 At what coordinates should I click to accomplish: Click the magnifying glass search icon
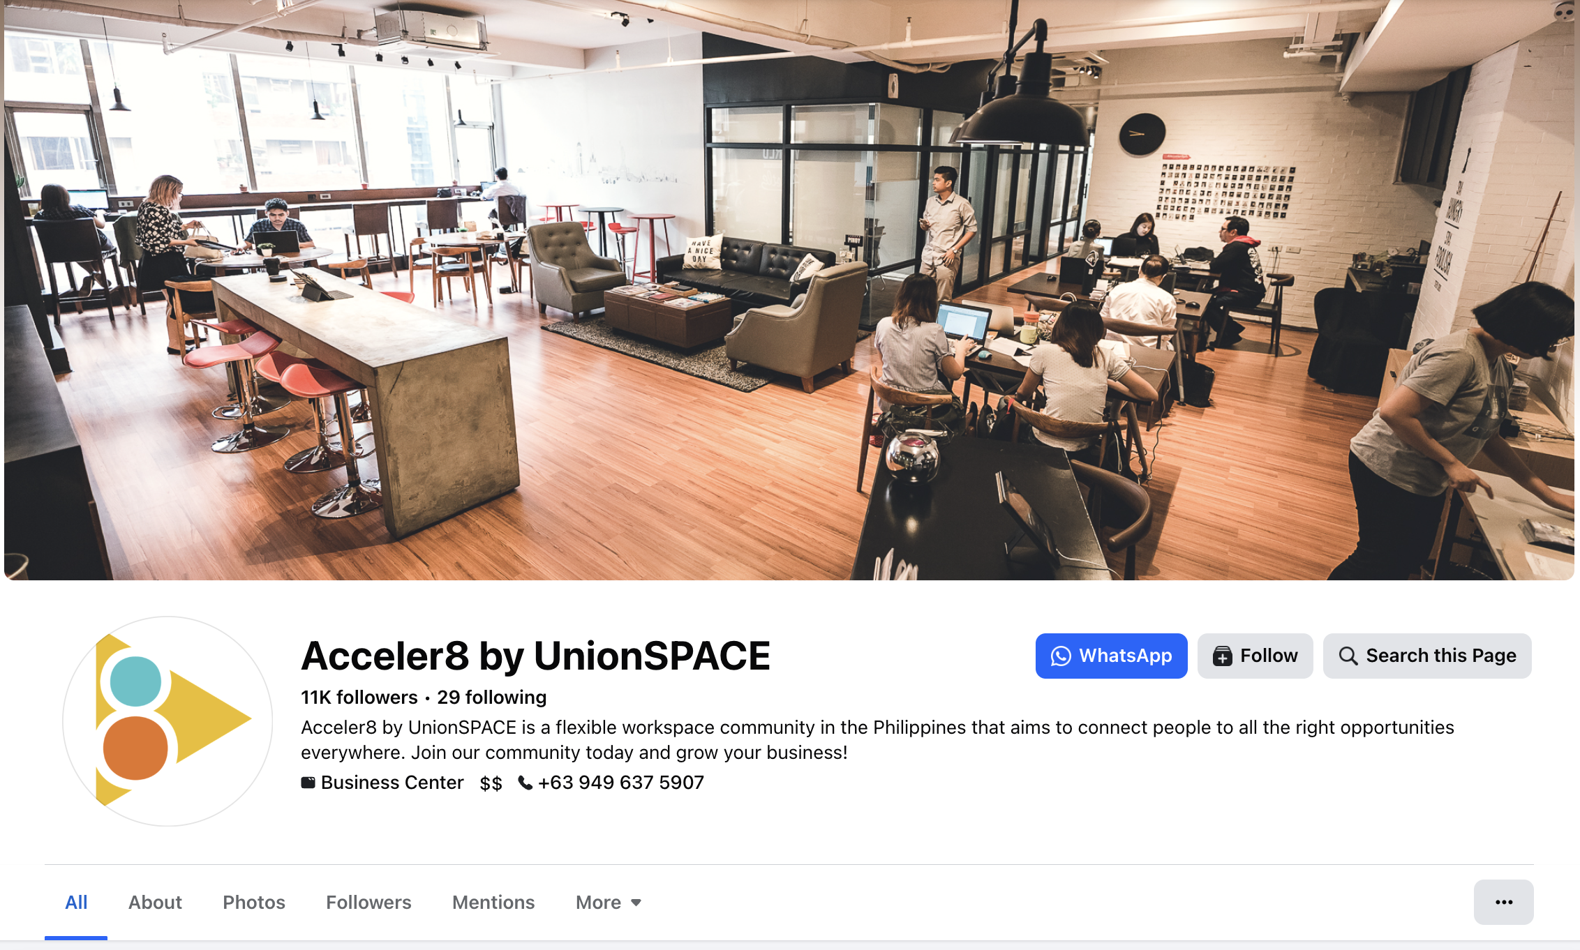pyautogui.click(x=1348, y=656)
